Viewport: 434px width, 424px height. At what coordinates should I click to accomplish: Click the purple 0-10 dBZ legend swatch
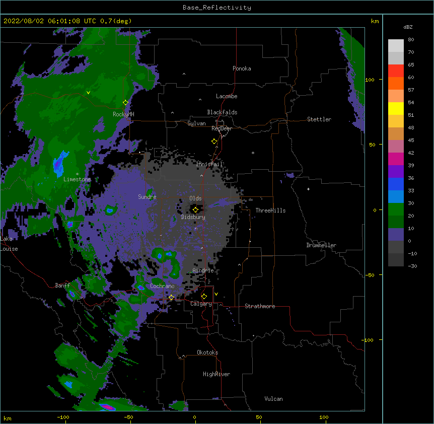pos(396,235)
